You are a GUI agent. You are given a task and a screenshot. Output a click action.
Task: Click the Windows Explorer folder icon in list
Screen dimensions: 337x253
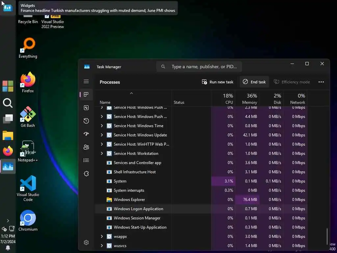pyautogui.click(x=109, y=200)
